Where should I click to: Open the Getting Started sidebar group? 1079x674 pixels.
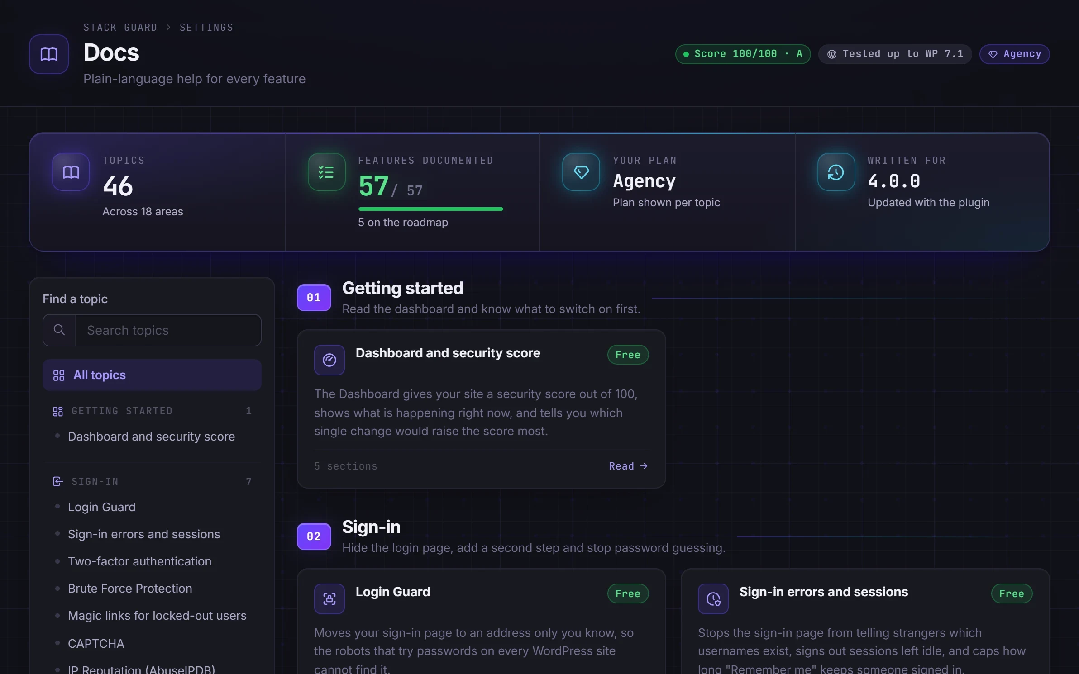click(152, 411)
